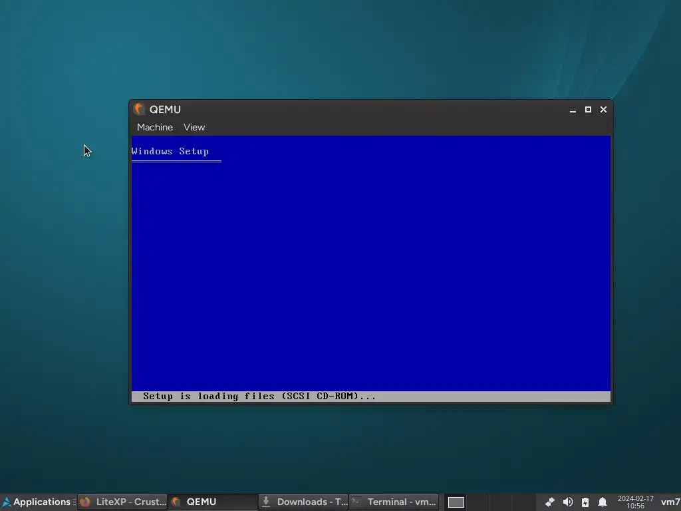Switch to Downloads file manager taskbar window
This screenshot has height=511, width=681.
303,502
